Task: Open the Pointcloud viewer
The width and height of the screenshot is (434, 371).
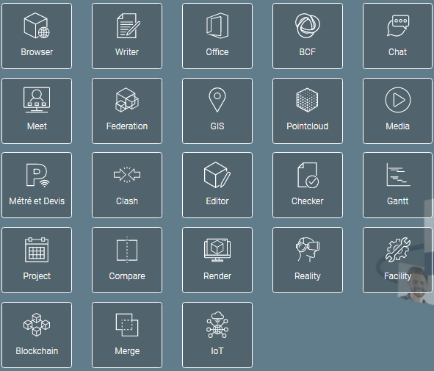Action: pyautogui.click(x=308, y=111)
